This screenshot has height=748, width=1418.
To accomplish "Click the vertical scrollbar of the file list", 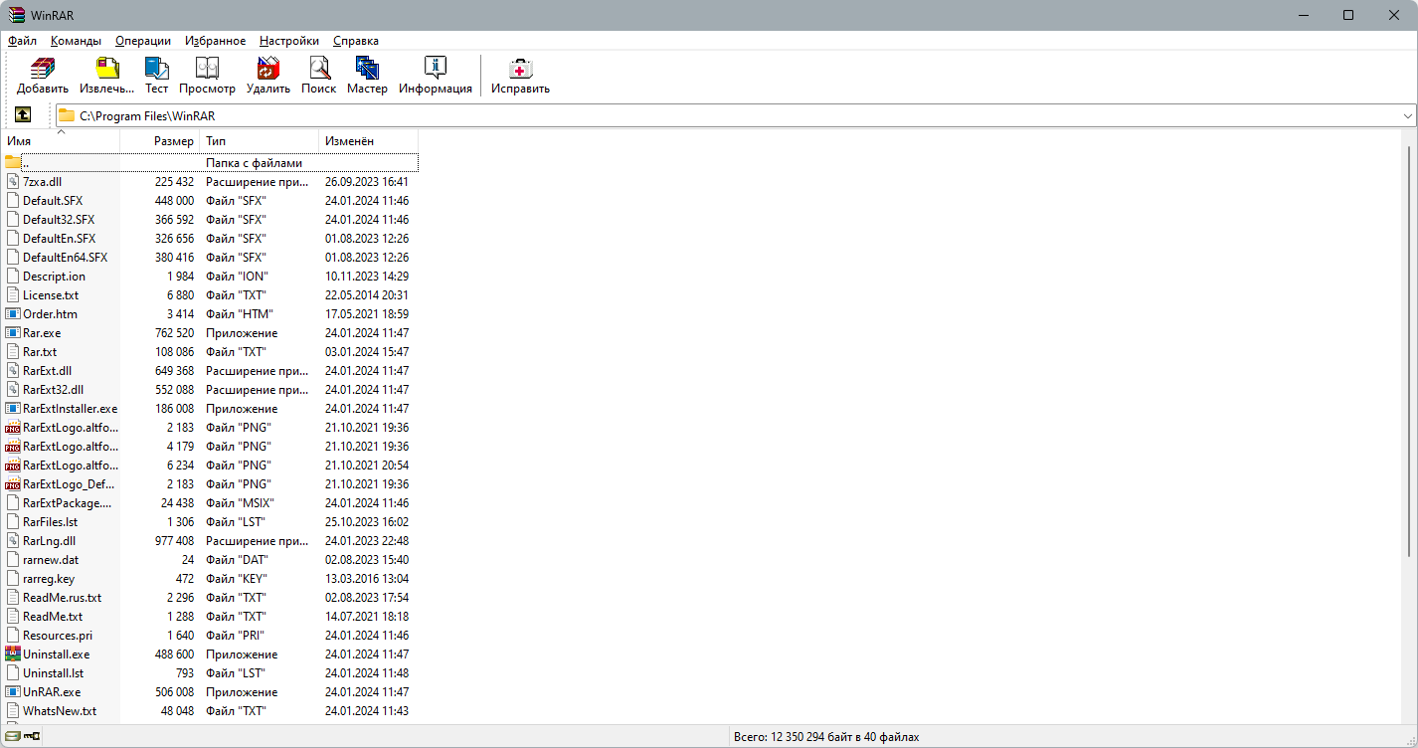I will pyautogui.click(x=1410, y=351).
